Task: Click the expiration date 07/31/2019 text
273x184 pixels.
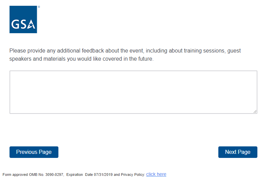Action: tap(99, 175)
